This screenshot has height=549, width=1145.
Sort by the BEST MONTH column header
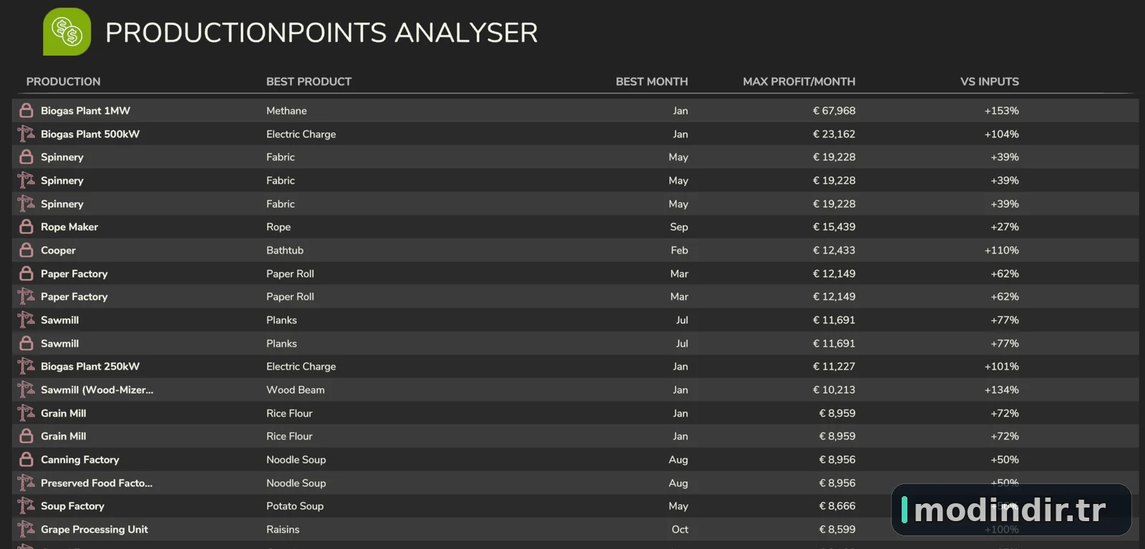651,81
